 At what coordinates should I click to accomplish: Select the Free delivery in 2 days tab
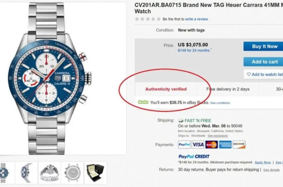(x=228, y=89)
